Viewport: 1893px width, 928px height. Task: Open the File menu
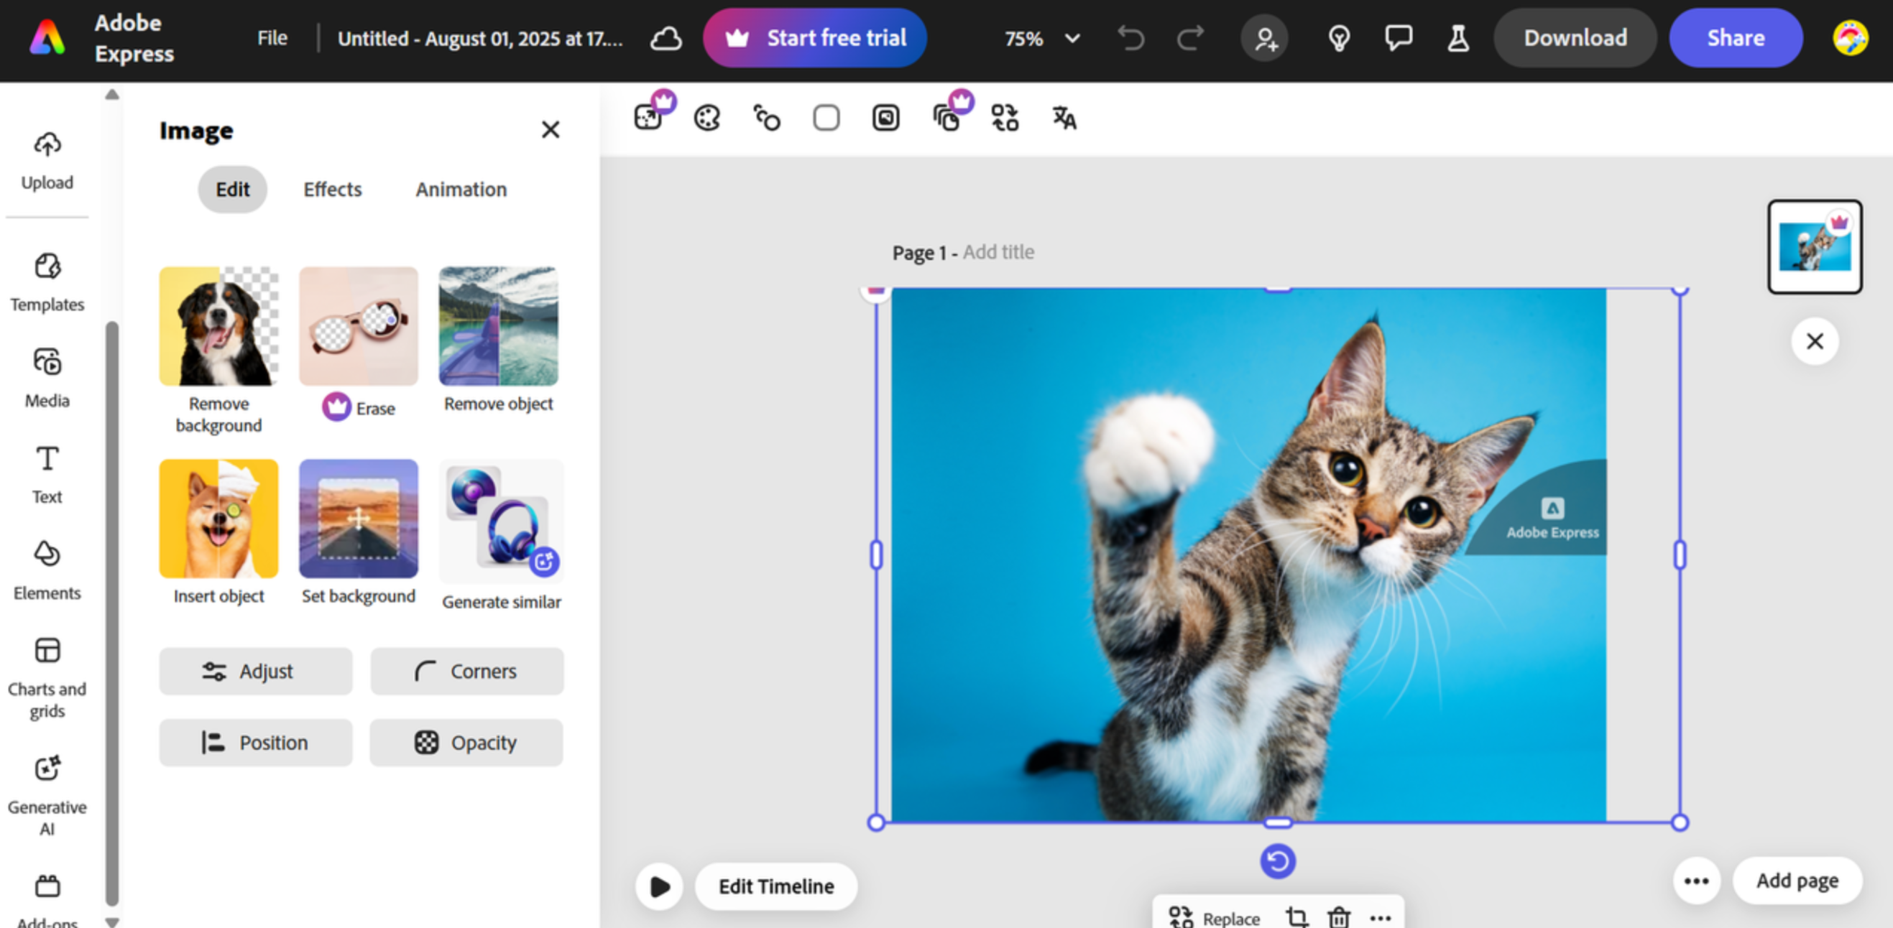[271, 37]
